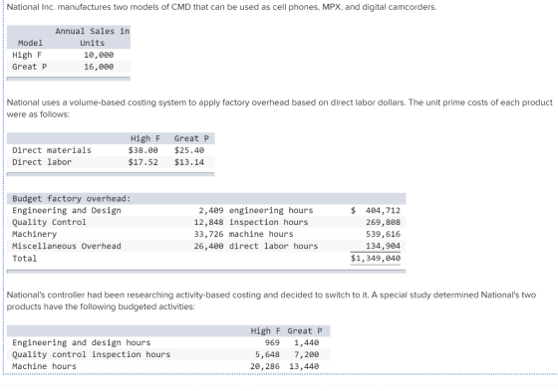Click the High F annual sales value 10,000

(99, 55)
